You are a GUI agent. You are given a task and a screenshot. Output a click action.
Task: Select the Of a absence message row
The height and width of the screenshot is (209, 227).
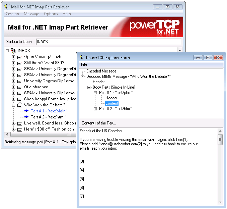36,87
